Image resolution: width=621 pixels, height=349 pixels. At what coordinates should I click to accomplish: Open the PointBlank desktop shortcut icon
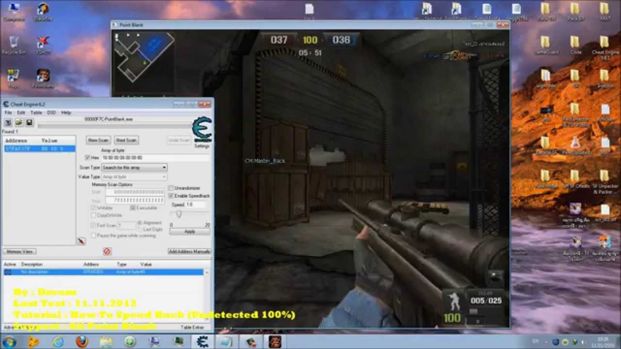(43, 78)
